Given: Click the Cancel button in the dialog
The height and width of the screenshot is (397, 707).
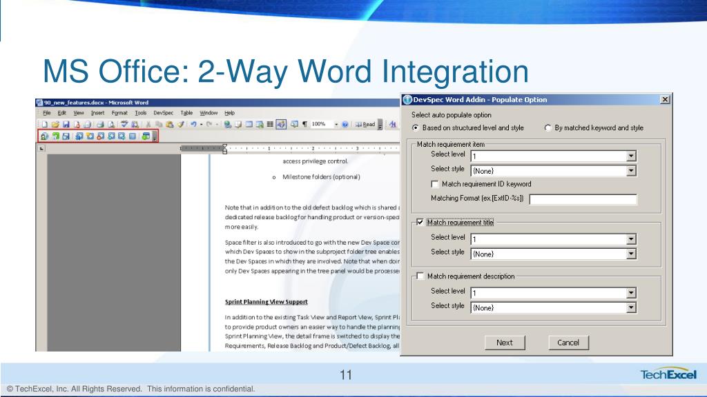Looking at the screenshot, I should click(568, 343).
